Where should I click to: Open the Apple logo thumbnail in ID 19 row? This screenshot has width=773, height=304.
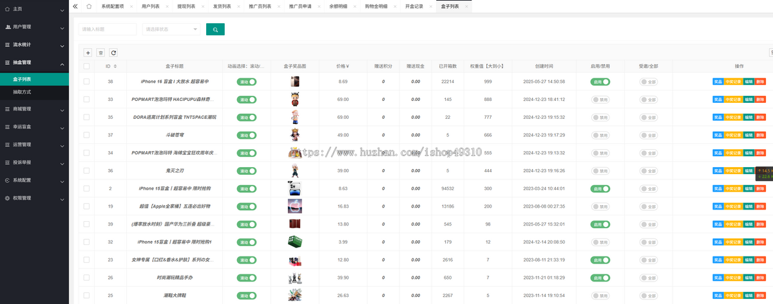click(x=294, y=206)
